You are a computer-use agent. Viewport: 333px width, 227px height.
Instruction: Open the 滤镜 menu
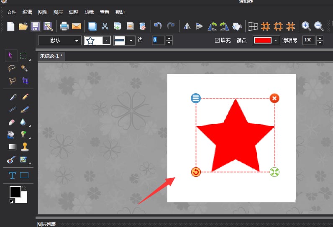89,12
